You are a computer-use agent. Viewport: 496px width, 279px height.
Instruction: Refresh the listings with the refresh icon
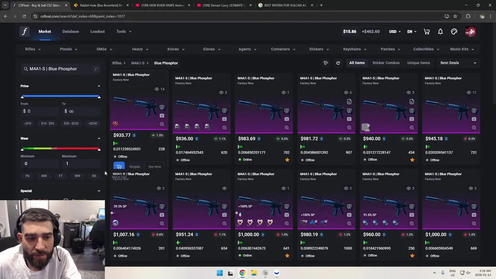coord(338,63)
